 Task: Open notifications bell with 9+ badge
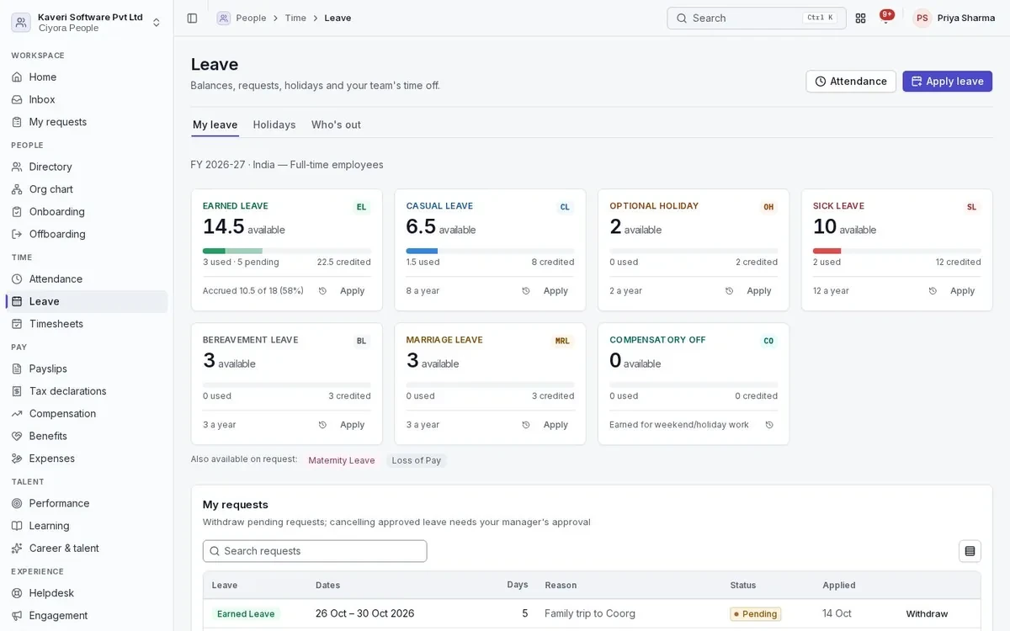pyautogui.click(x=886, y=18)
